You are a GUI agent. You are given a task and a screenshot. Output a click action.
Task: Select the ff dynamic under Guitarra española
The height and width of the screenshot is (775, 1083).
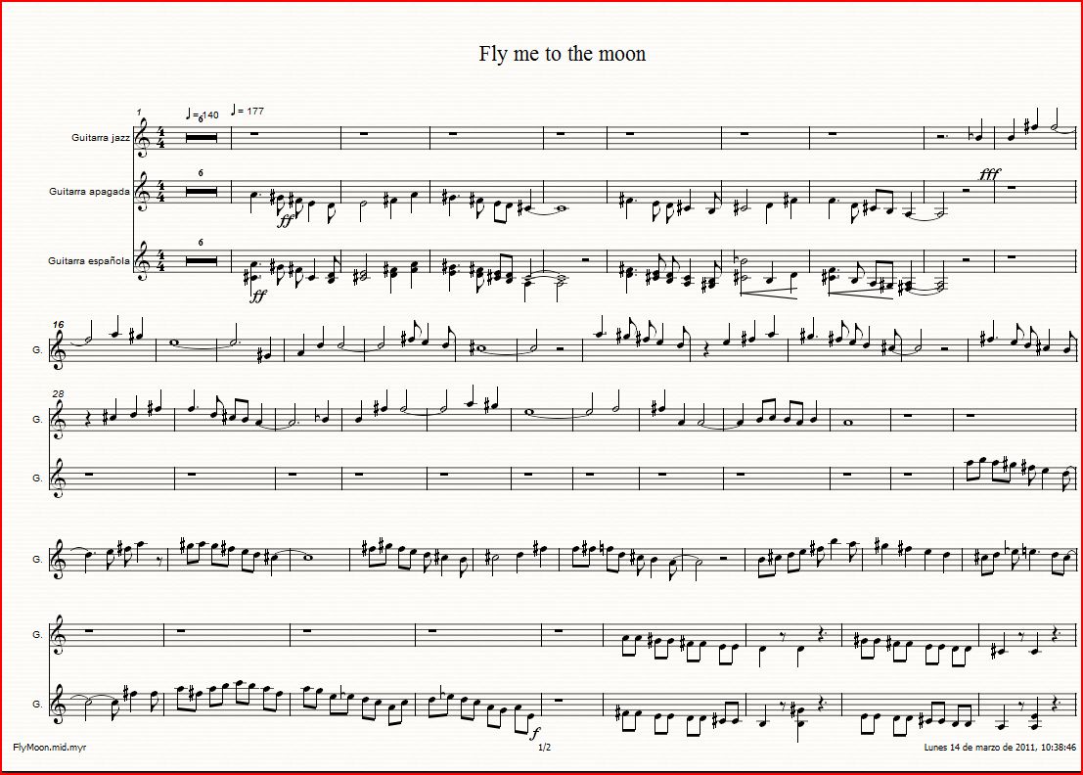(x=258, y=296)
